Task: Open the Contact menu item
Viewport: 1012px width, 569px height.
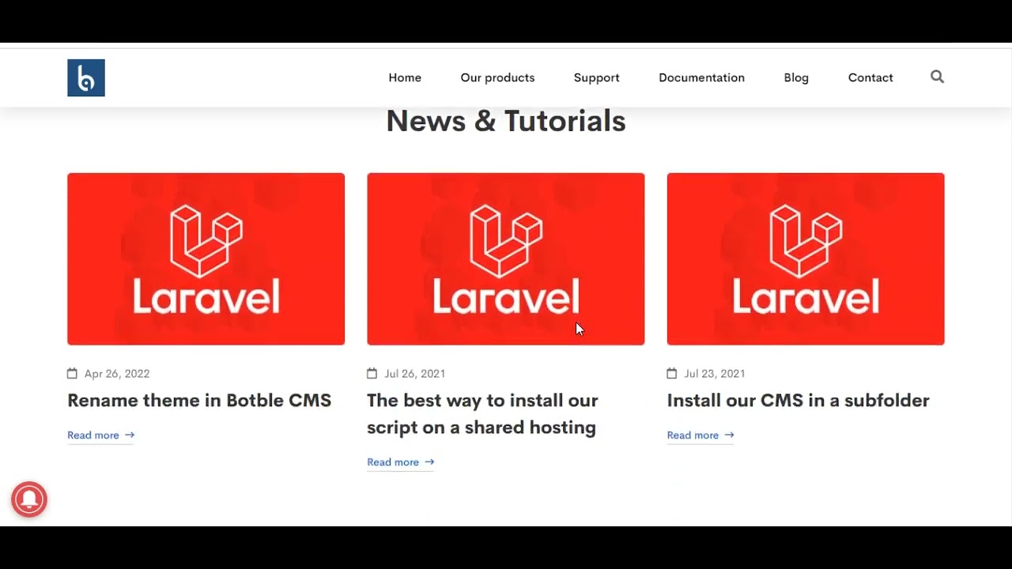Action: point(870,77)
